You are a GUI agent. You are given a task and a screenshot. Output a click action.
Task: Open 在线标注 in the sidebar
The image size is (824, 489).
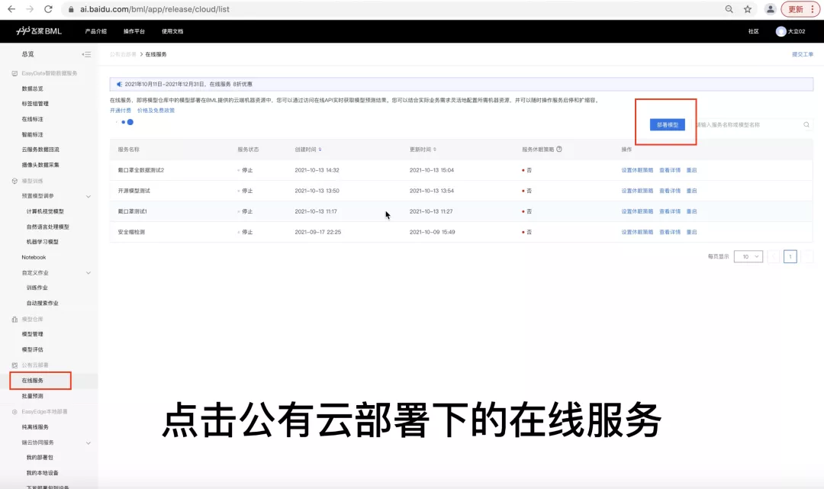pyautogui.click(x=33, y=119)
